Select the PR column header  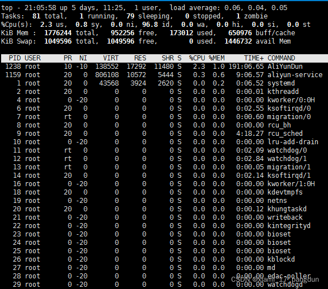pyautogui.click(x=68, y=58)
